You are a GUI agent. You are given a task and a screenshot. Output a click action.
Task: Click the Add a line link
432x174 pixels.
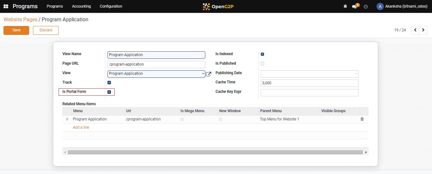[81, 127]
